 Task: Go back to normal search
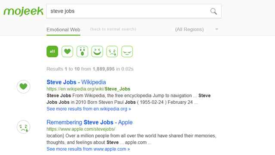[113, 29]
